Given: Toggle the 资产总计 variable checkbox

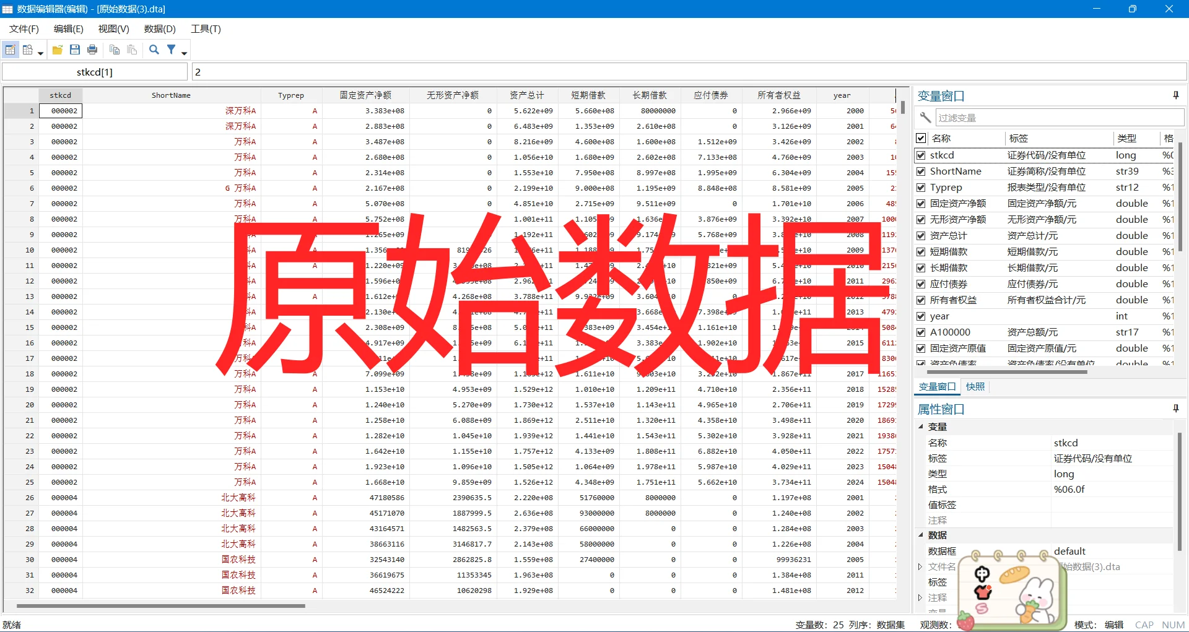Looking at the screenshot, I should [x=921, y=236].
